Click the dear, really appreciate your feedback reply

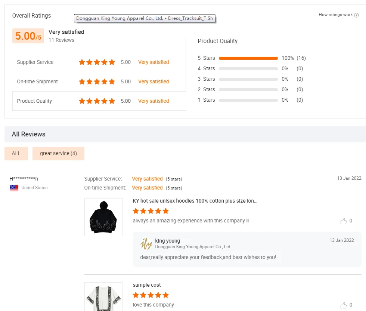208,257
